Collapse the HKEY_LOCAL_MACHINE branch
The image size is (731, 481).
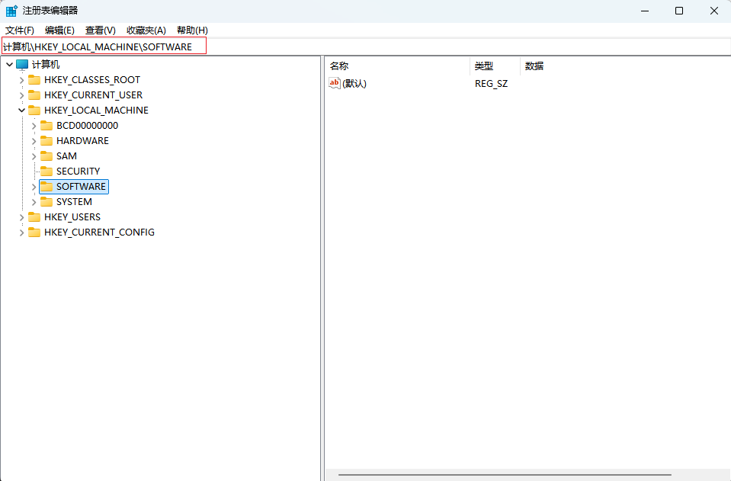[x=21, y=111]
